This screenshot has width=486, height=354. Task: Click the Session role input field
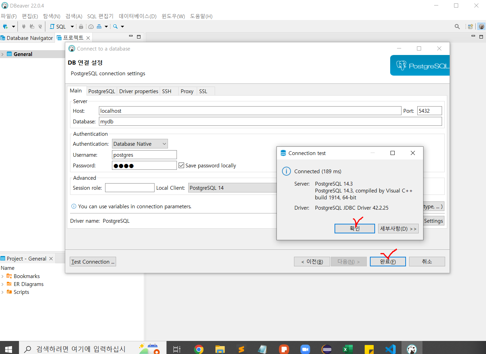[129, 188]
